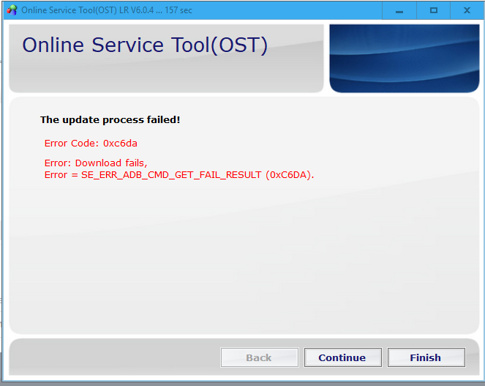Click the "Error Code: 0xc6da" line
485x386 pixels.
(91, 143)
